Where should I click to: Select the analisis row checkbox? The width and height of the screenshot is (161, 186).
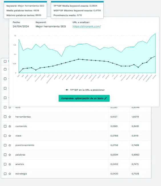(5, 164)
